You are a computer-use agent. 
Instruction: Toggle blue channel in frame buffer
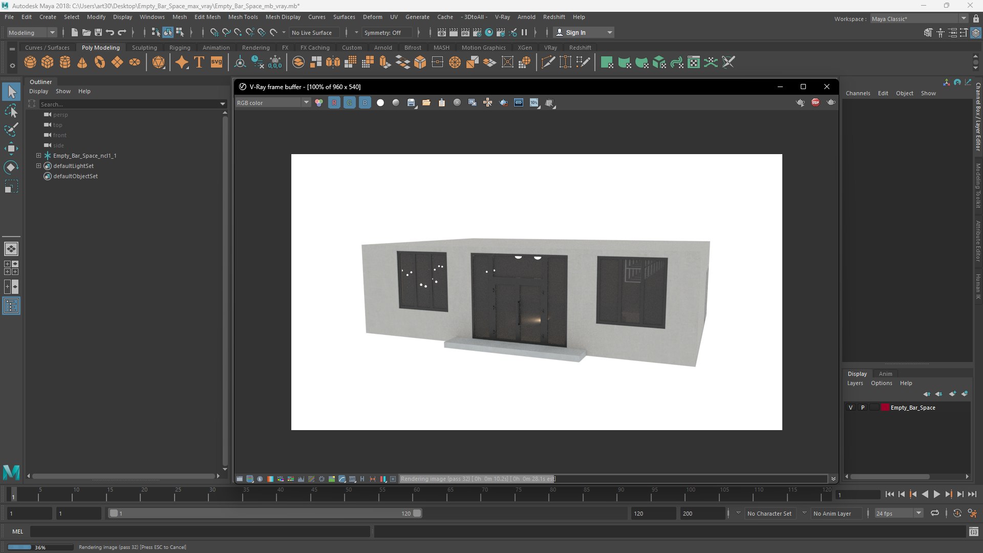click(x=365, y=103)
